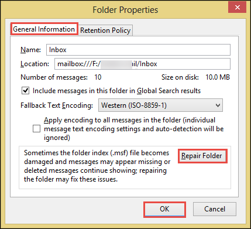This screenshot has width=251, height=229.
Task: Click the chevron arrow of the encoding dropdown
Action: coord(218,105)
